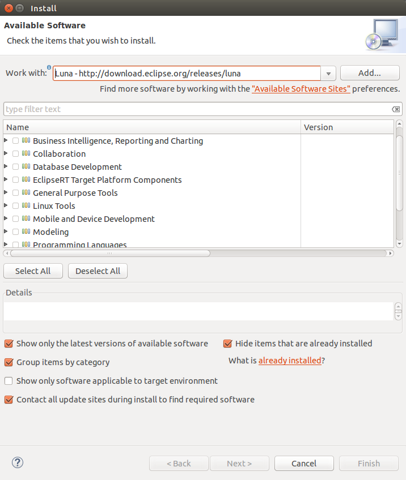The height and width of the screenshot is (480, 406).
Task: Cancel the Install dialog
Action: tap(304, 463)
